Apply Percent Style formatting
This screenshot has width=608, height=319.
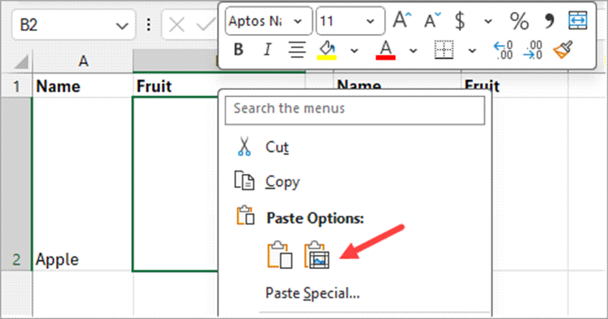(x=519, y=20)
